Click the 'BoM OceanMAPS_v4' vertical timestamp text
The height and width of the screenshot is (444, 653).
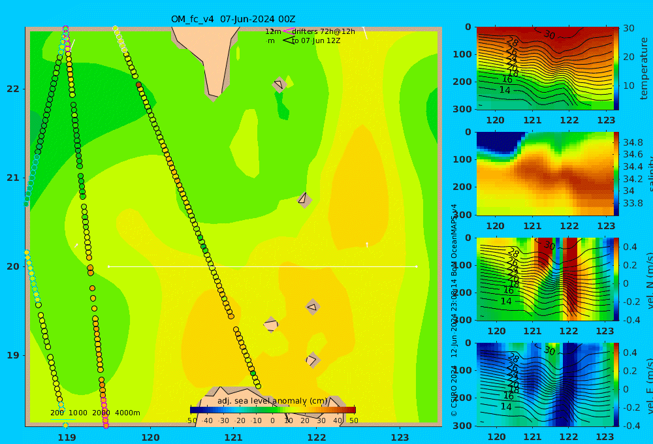click(x=454, y=240)
